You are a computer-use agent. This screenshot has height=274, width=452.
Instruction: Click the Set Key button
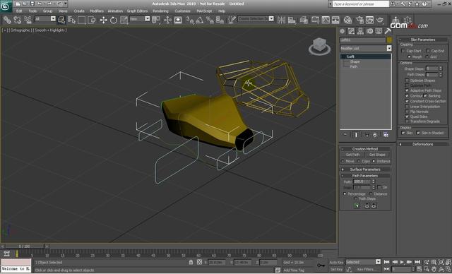[x=336, y=269]
